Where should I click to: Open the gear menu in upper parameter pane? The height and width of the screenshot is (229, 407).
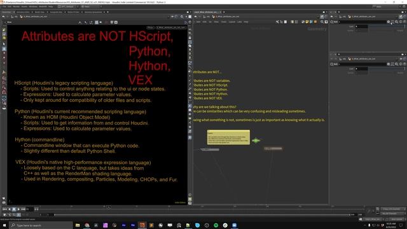pos(389,22)
